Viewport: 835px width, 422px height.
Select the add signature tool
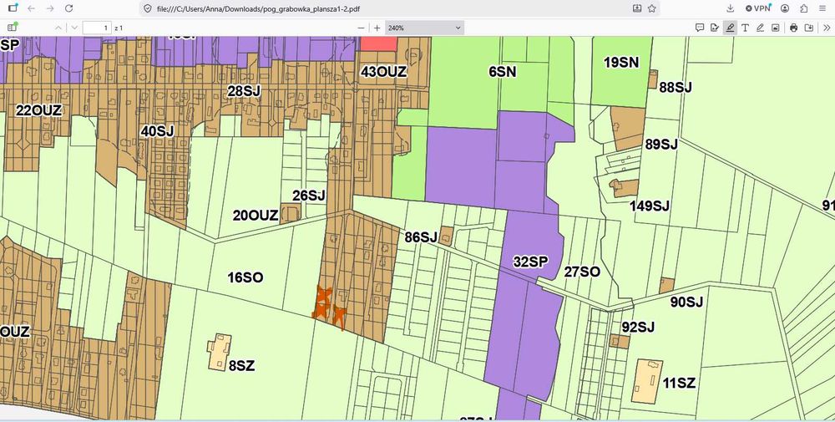(715, 28)
